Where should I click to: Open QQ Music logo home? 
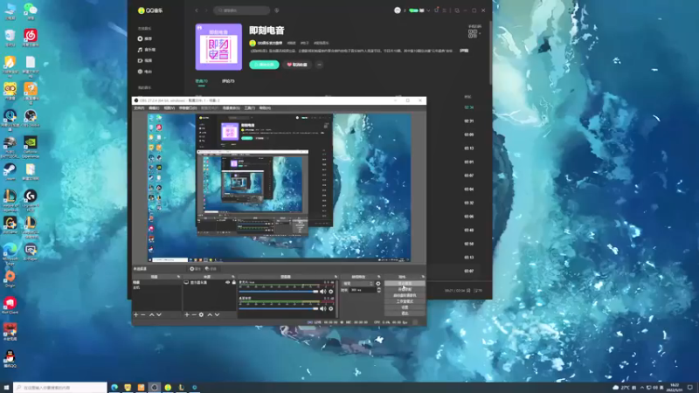[x=150, y=10]
